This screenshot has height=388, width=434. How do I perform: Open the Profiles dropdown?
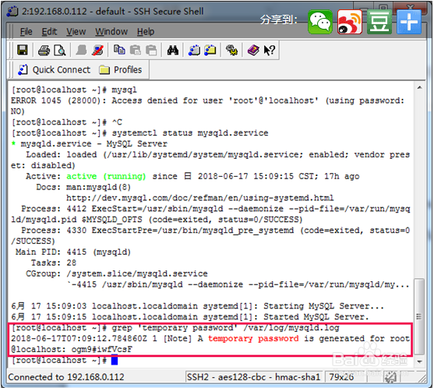coord(121,70)
